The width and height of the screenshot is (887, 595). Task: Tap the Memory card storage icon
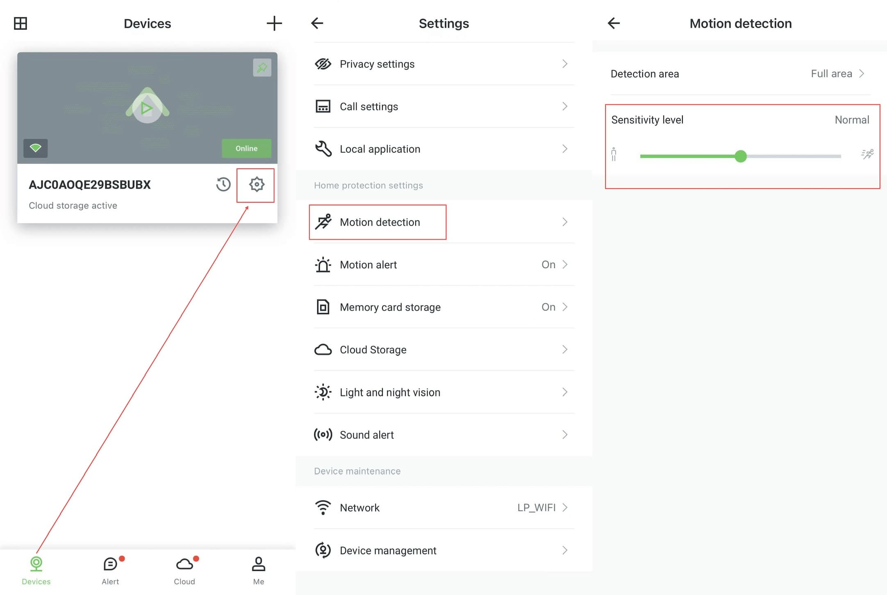(x=323, y=307)
